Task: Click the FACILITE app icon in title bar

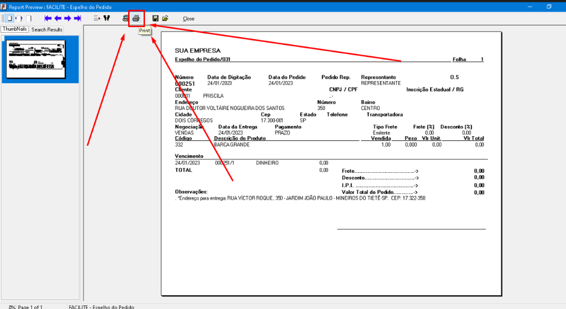Action: [x=4, y=6]
